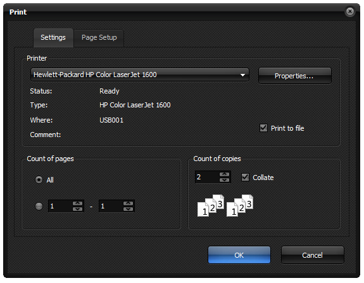Click up arrow of page range end
The height and width of the screenshot is (283, 364).
point(128,203)
